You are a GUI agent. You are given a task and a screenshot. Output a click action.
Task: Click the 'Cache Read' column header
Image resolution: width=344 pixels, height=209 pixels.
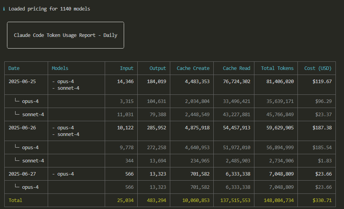click(237, 68)
